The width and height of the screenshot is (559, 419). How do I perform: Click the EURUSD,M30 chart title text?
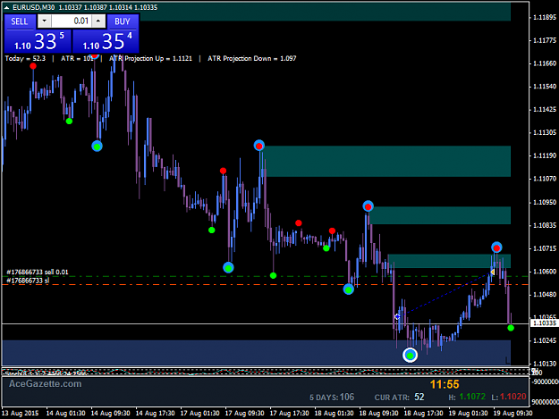(33, 7)
